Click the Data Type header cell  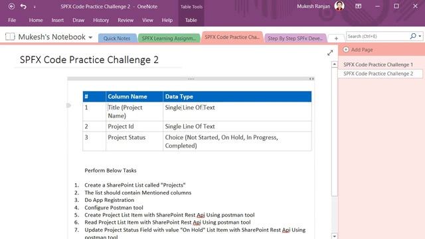click(x=237, y=96)
